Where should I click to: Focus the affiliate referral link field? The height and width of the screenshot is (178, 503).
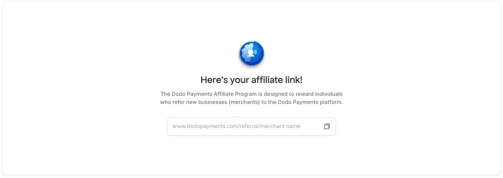click(251, 126)
